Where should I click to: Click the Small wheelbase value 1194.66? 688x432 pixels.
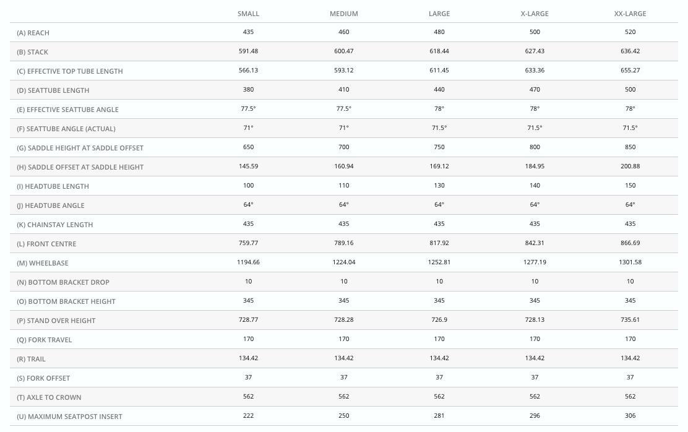click(x=248, y=262)
